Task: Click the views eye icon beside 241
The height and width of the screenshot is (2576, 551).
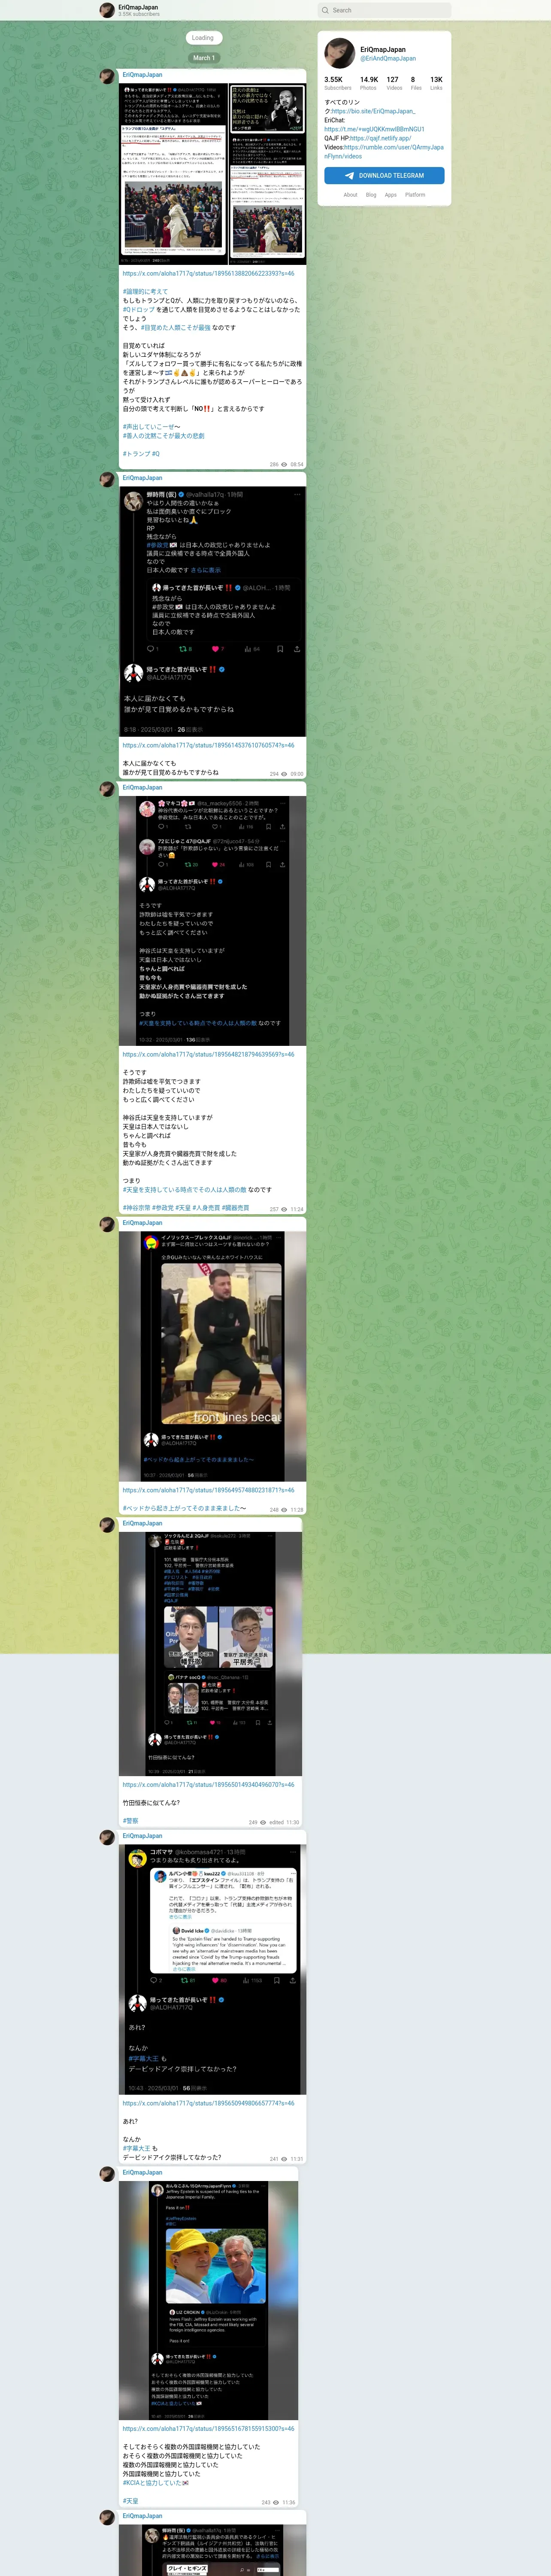Action: click(284, 2159)
